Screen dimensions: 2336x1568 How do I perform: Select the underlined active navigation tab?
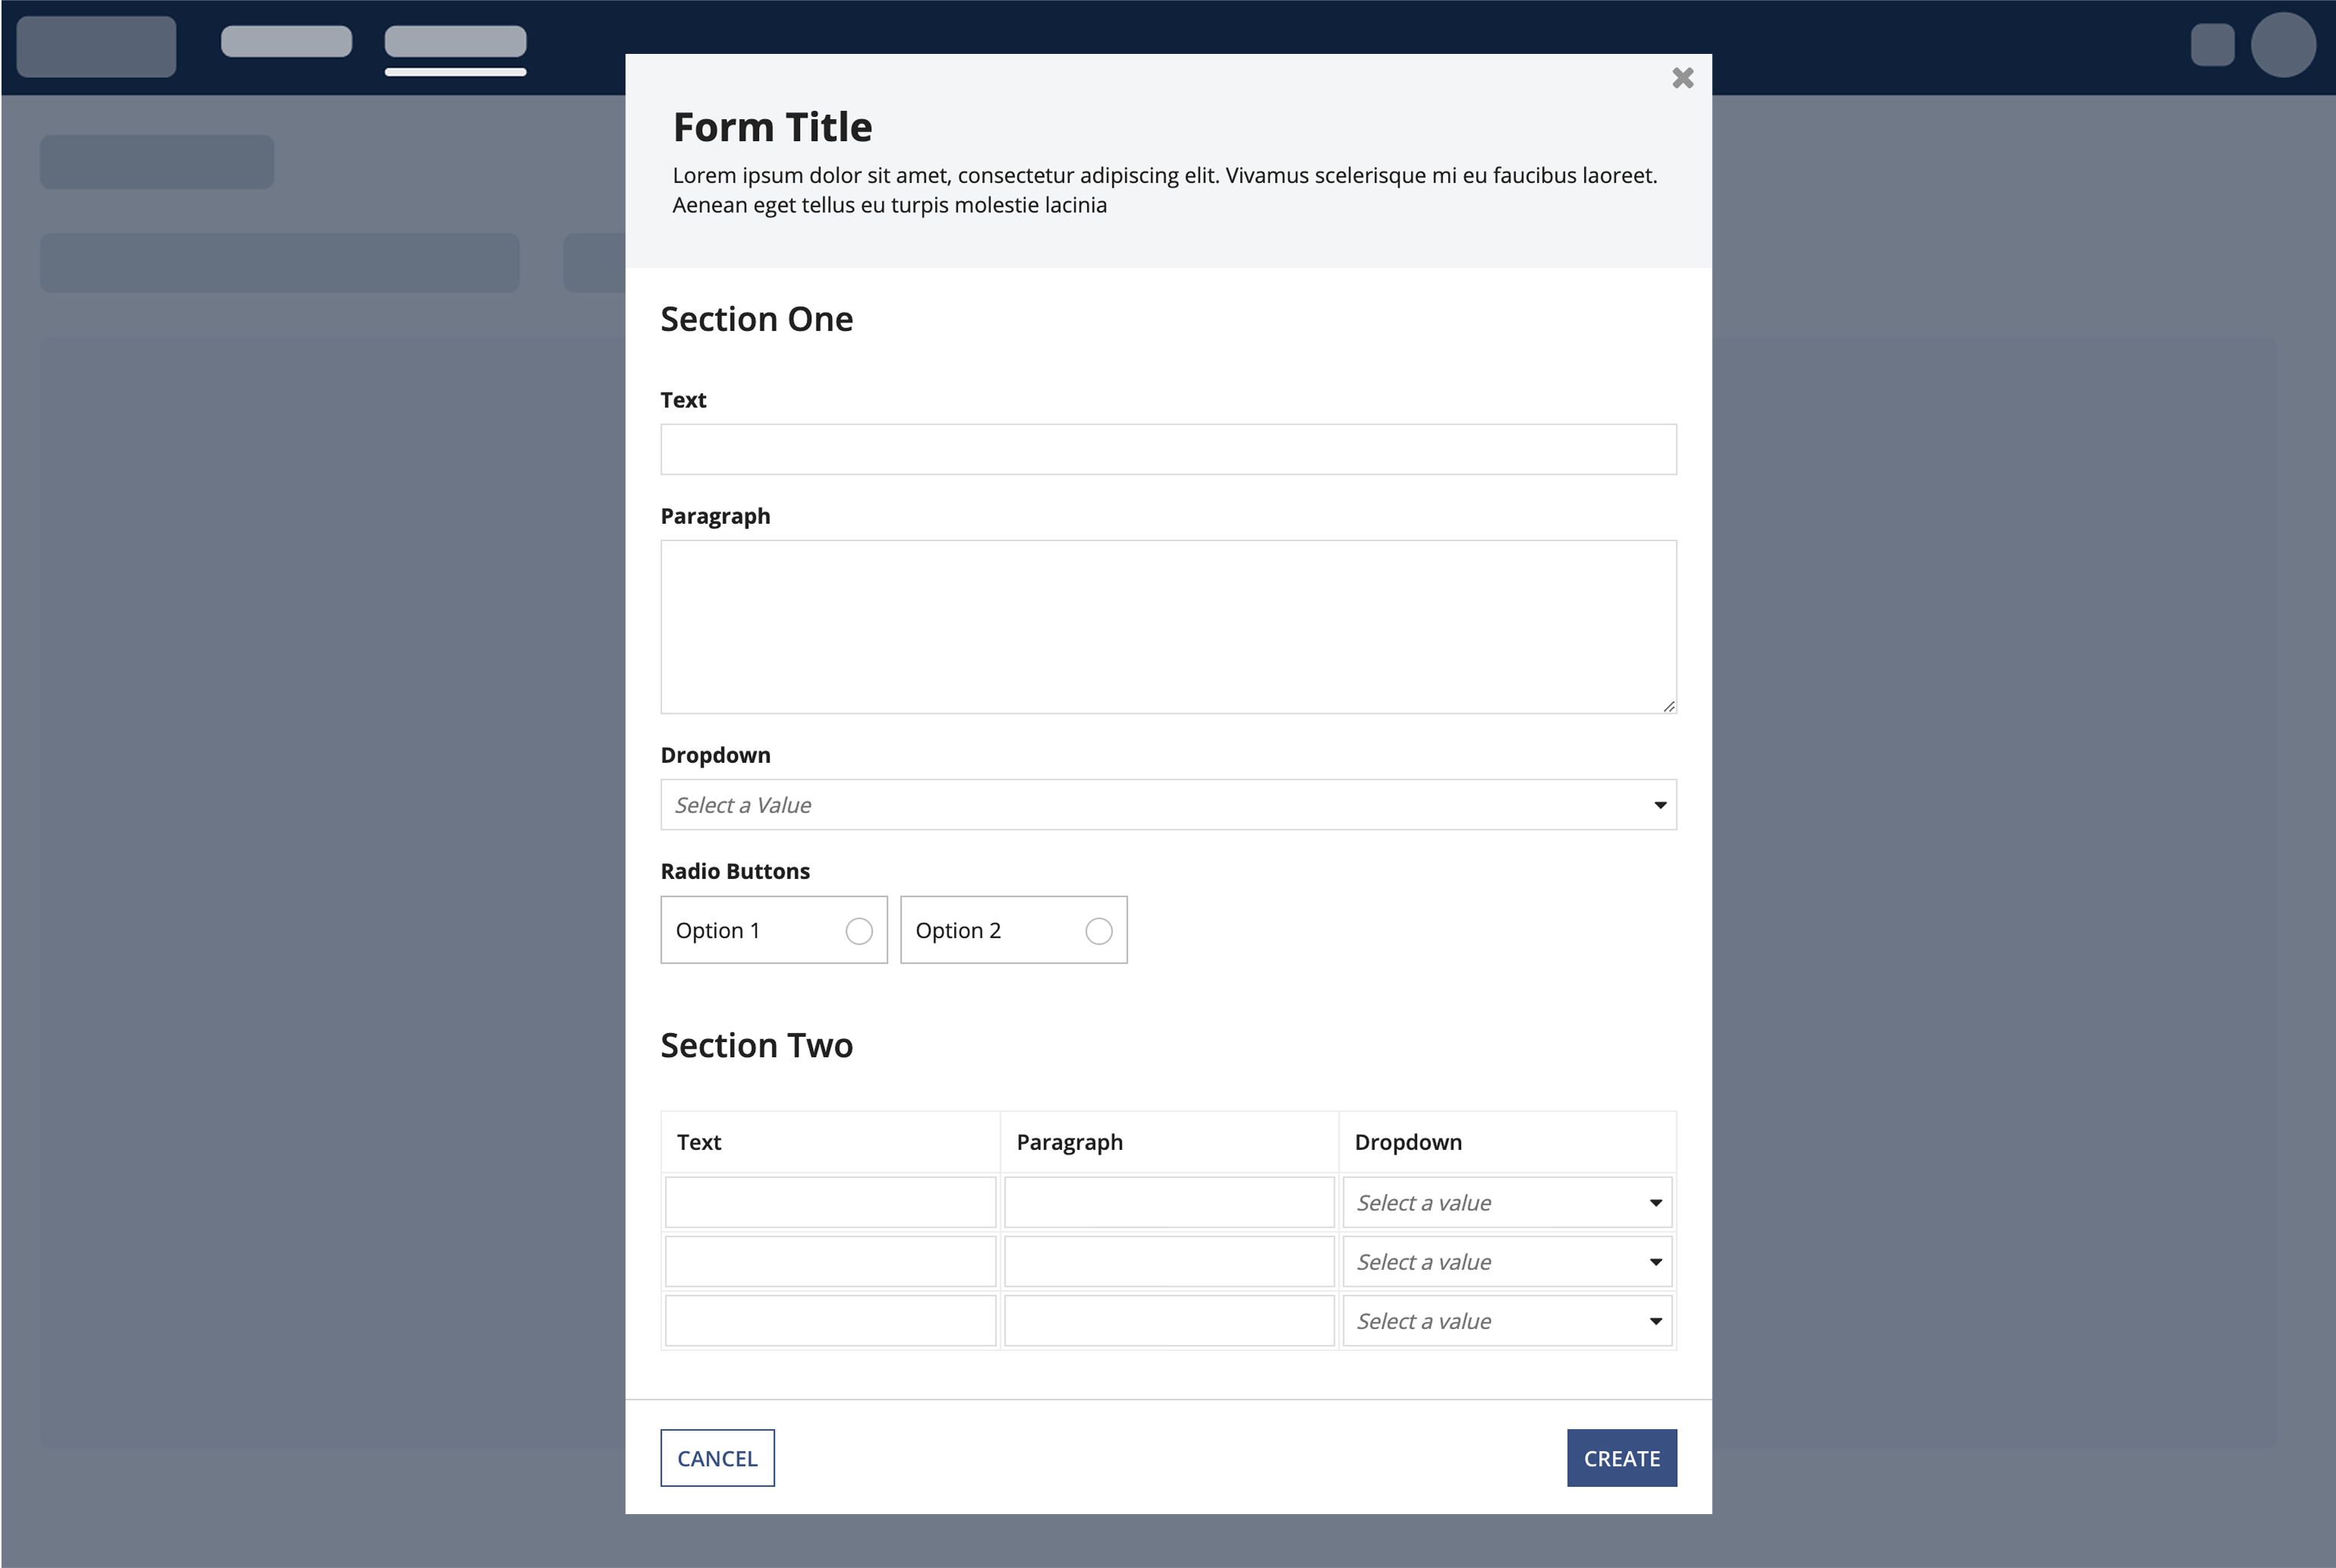[455, 42]
